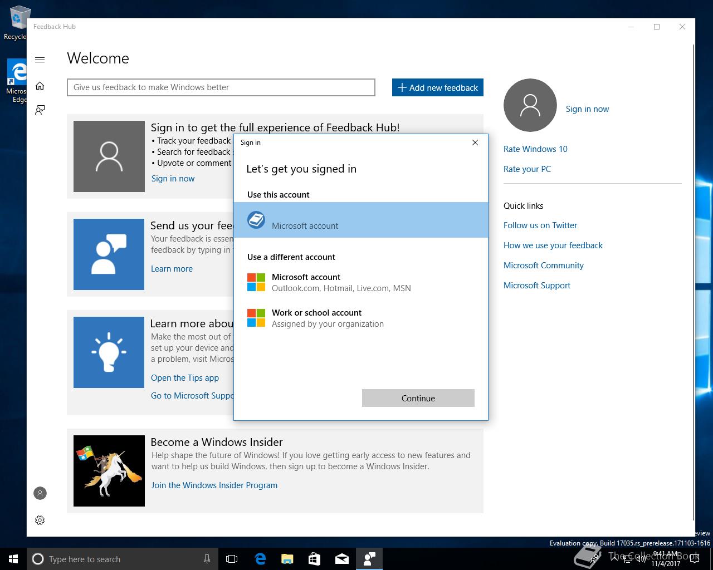Click the 'Welcome' page heading
This screenshot has width=713, height=570.
(x=98, y=58)
